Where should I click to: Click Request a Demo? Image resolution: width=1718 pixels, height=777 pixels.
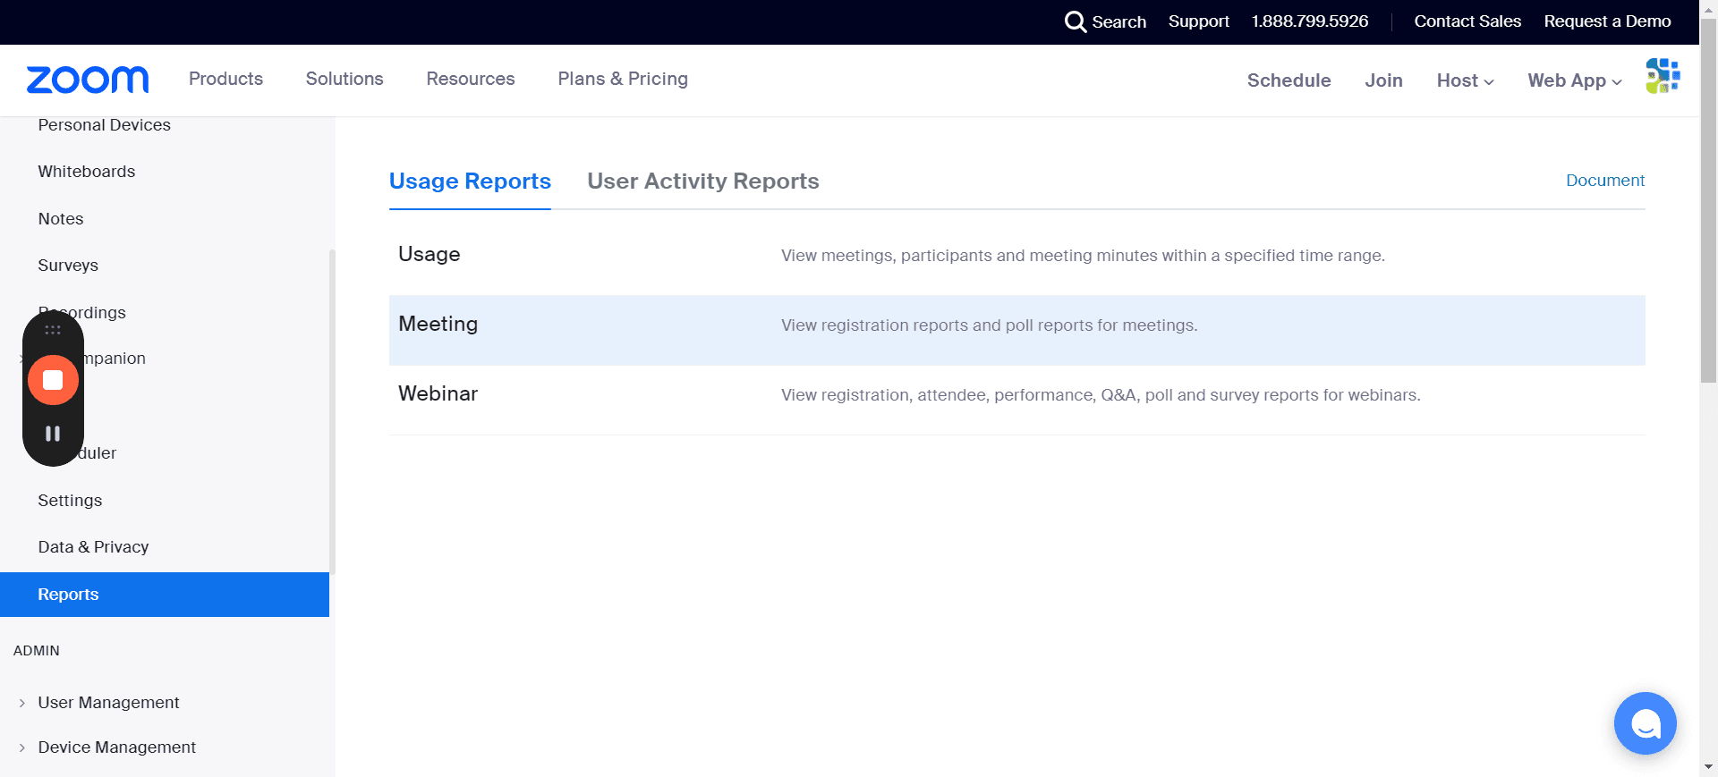click(x=1607, y=21)
